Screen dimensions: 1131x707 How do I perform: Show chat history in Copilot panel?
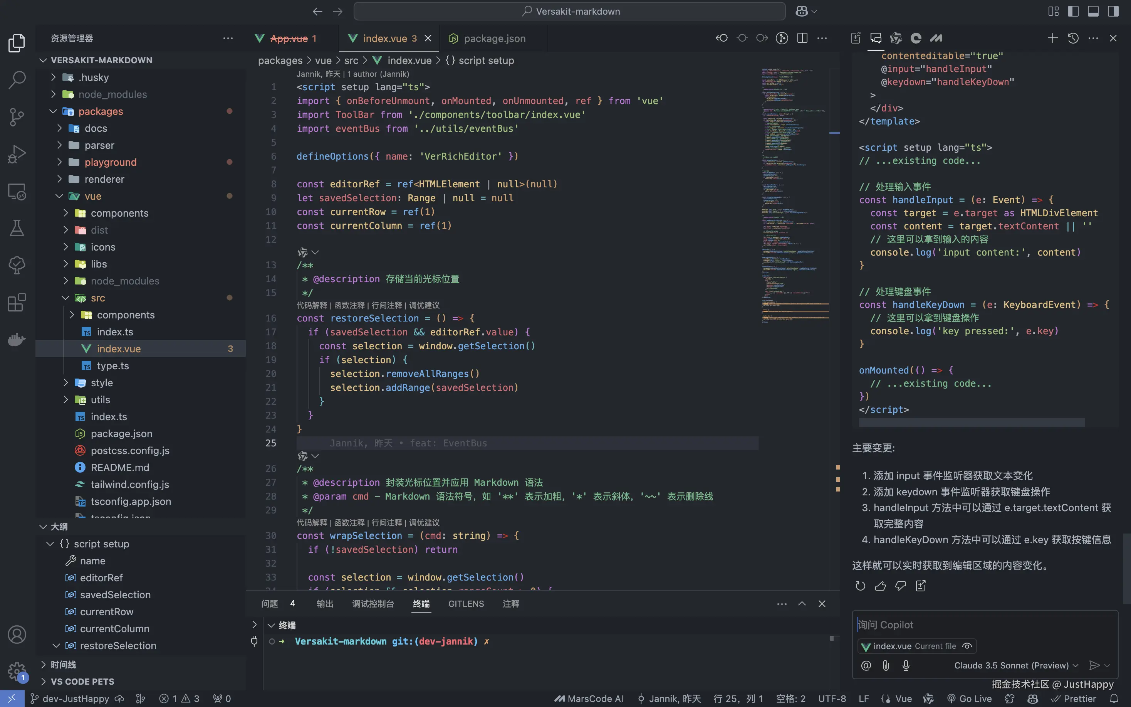[1073, 38]
